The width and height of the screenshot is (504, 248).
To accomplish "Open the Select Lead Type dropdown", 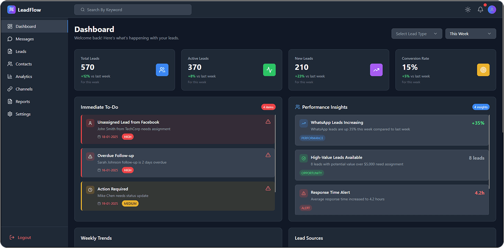I will pos(416,33).
